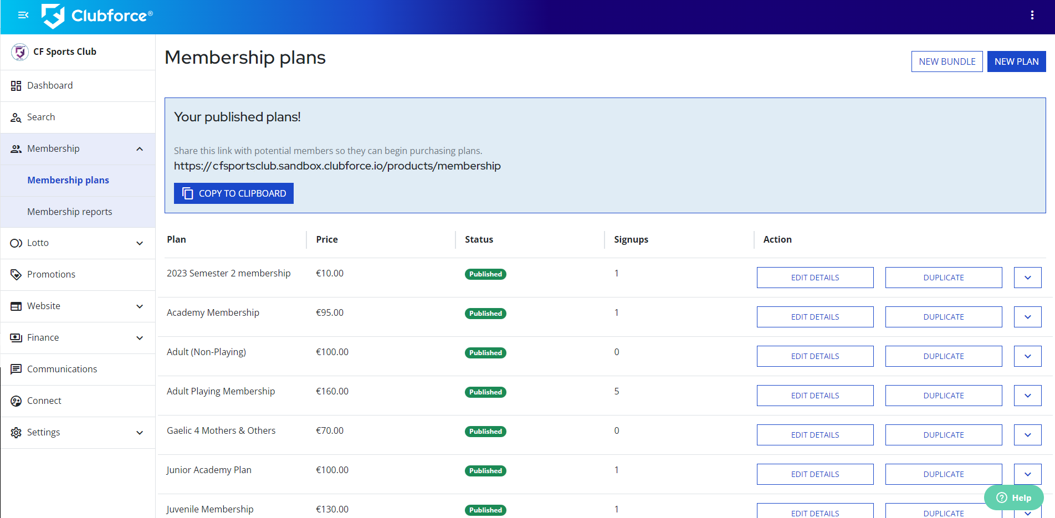
Task: Click the Finance icon in the sidebar
Action: point(16,338)
